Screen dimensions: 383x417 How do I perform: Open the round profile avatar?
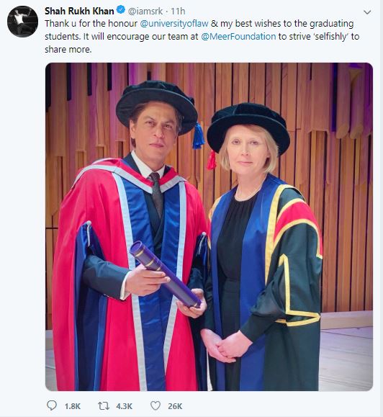(22, 22)
